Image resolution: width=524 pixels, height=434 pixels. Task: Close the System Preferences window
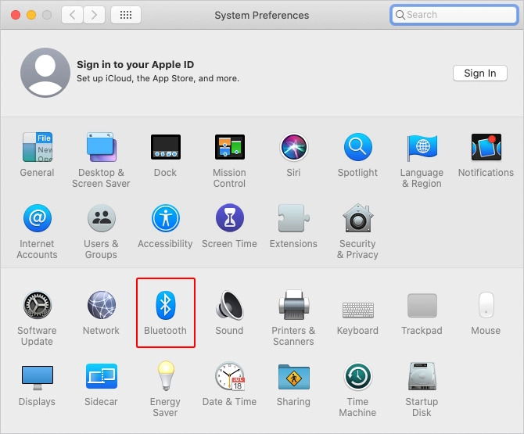(16, 15)
